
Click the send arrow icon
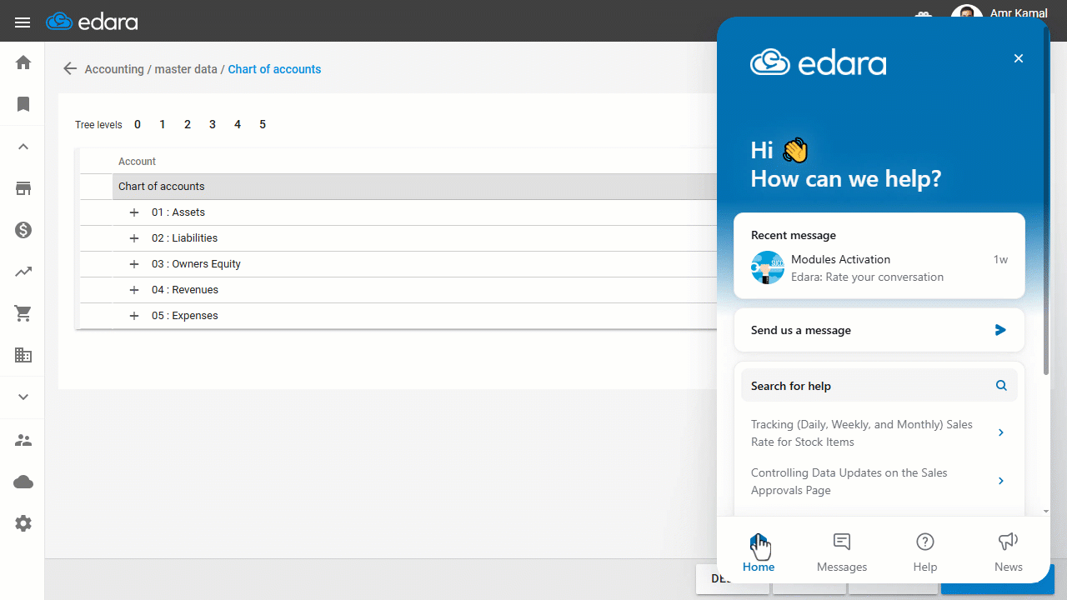coord(1000,330)
